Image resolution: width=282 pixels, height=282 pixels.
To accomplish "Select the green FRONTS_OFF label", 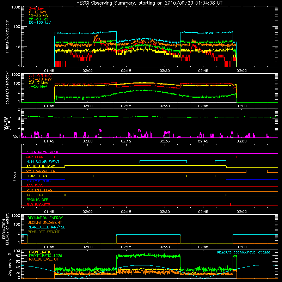I will 37,200.
